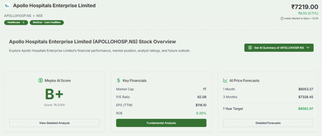Open the Fundamental Analysis button
The image size is (322, 136).
161,123
